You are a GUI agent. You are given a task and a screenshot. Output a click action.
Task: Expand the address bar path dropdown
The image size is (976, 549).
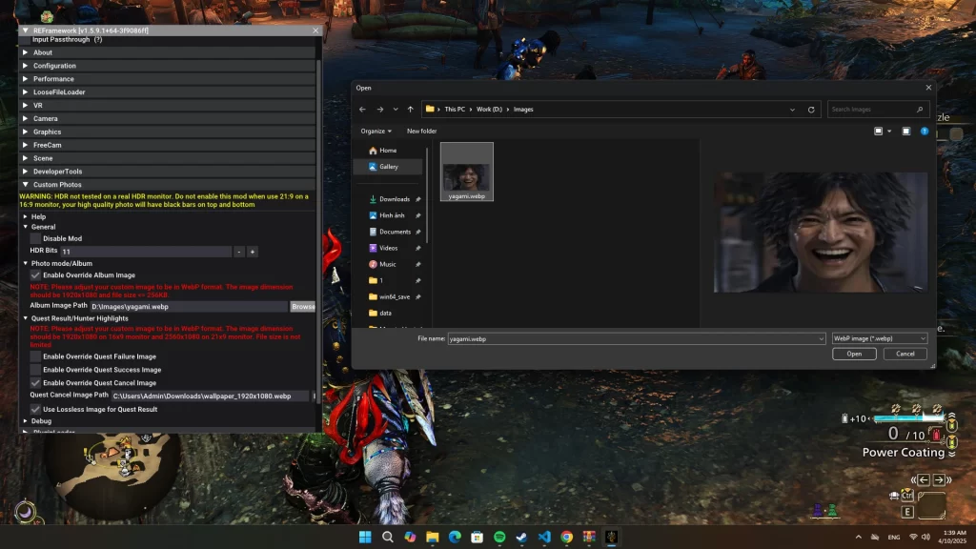(792, 110)
